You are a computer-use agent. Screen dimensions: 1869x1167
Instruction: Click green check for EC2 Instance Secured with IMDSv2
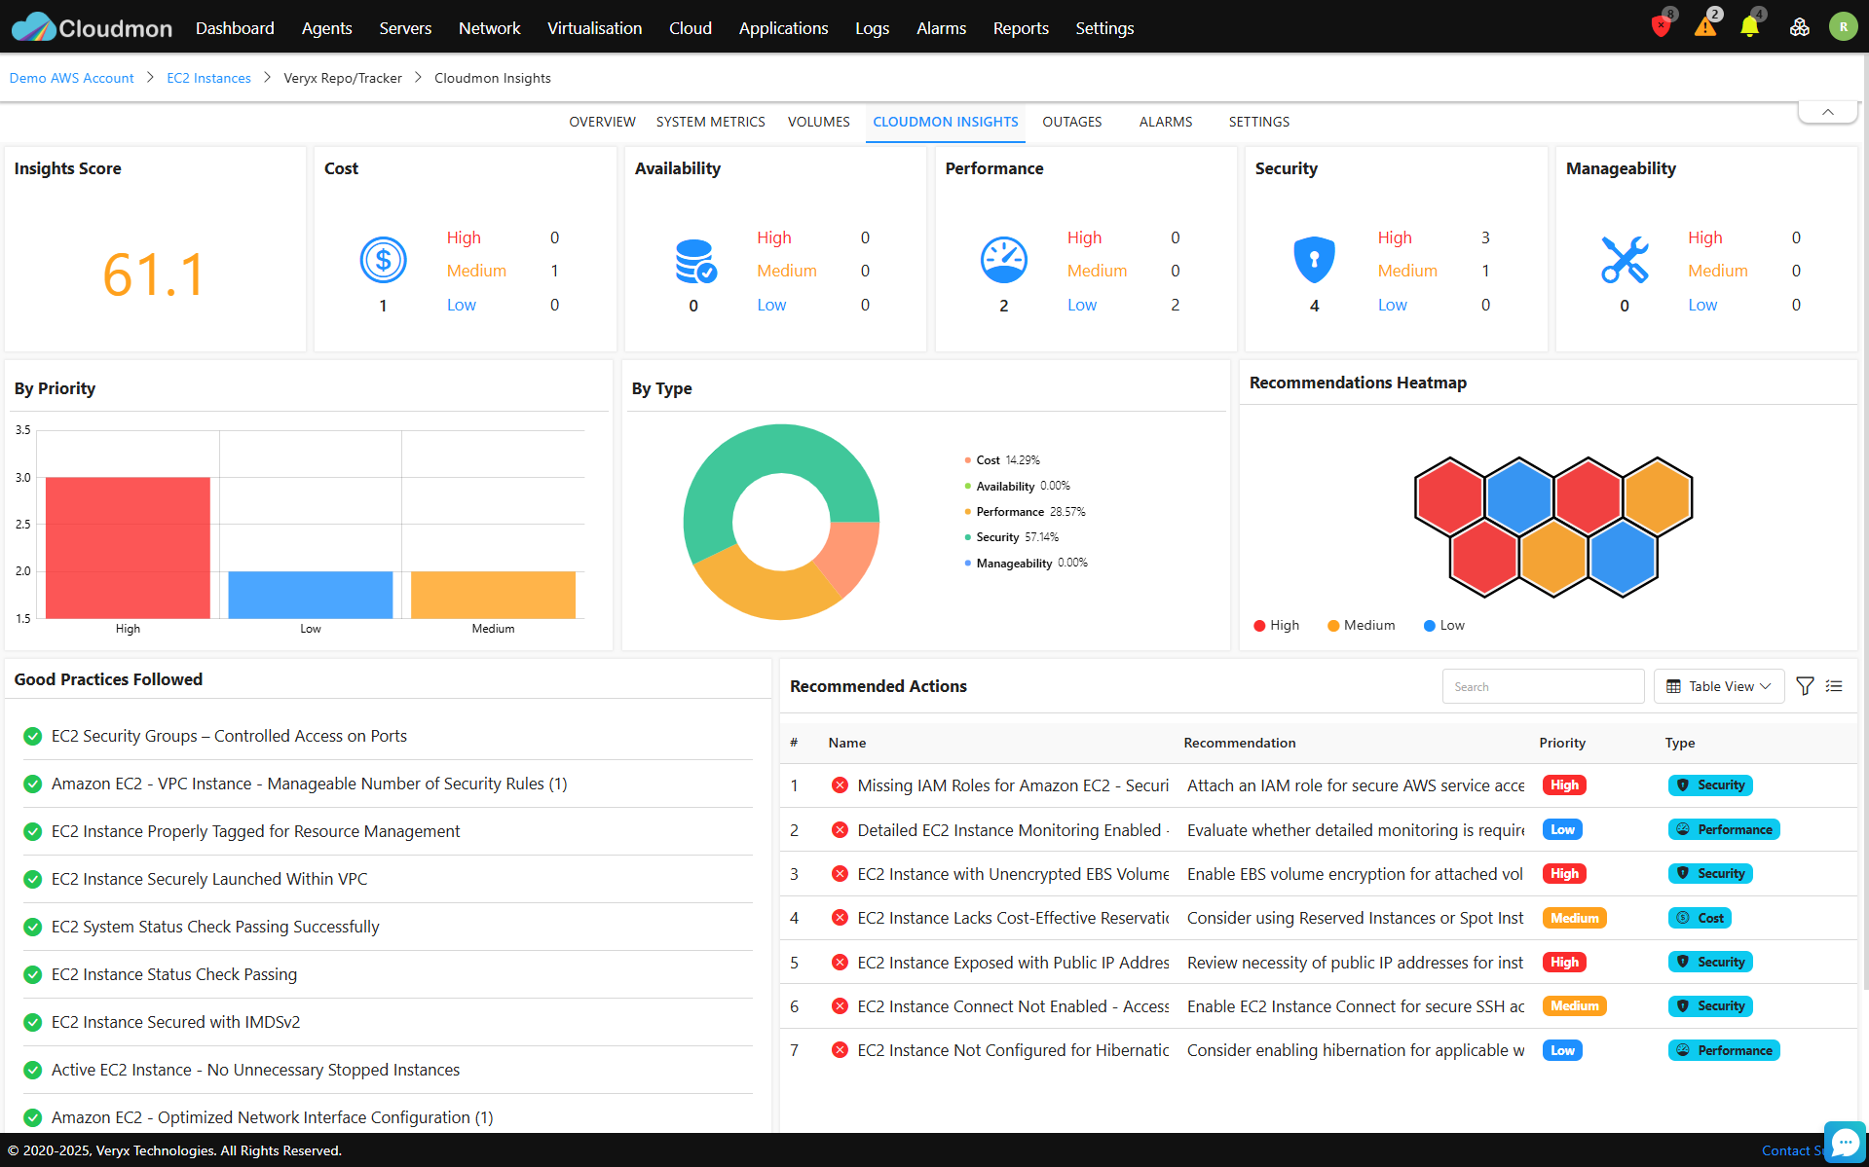(32, 1023)
